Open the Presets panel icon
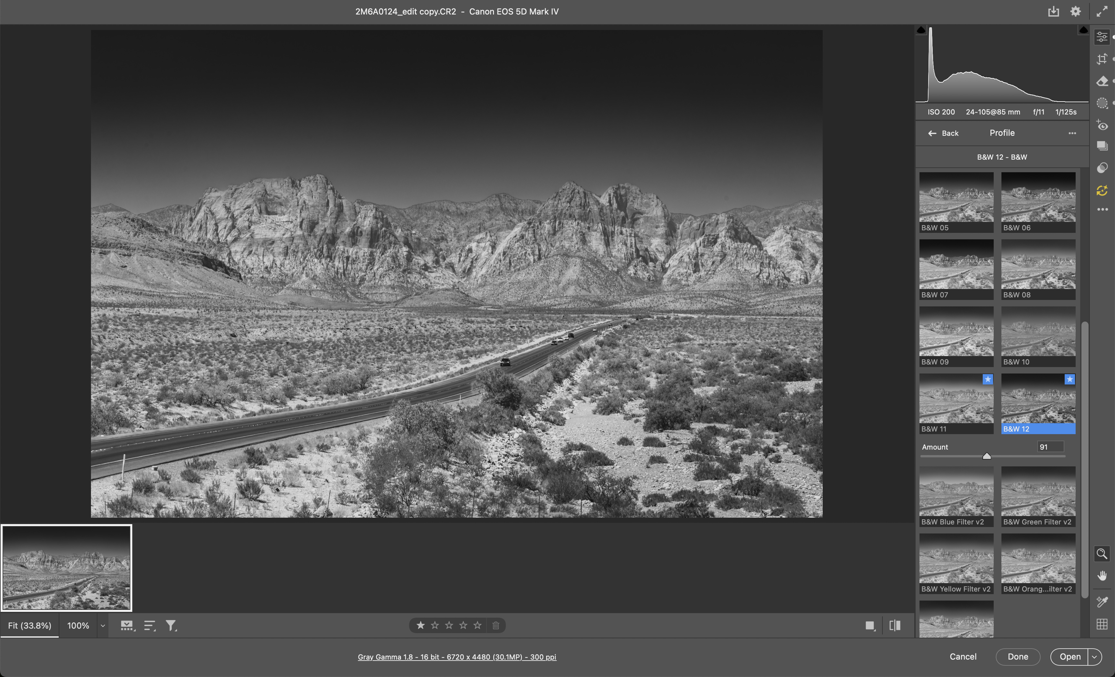1115x677 pixels. 1102,168
